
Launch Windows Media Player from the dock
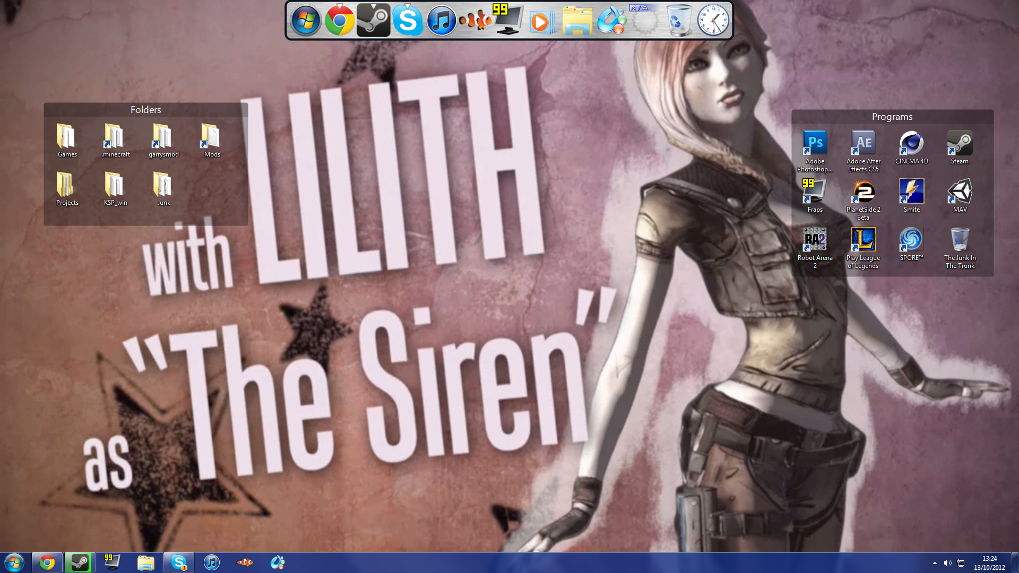coord(541,22)
